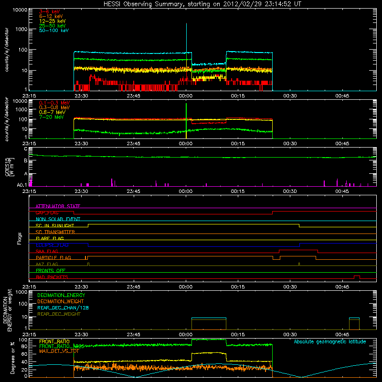Click the first decimation block after 00:00
This screenshot has width=382, height=382.
pos(209,324)
